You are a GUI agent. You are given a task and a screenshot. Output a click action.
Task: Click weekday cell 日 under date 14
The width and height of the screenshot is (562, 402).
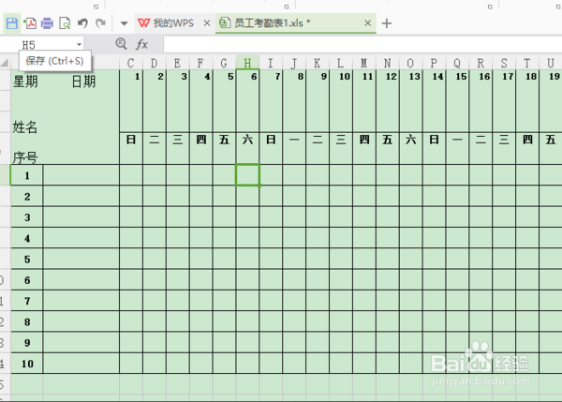click(x=434, y=148)
